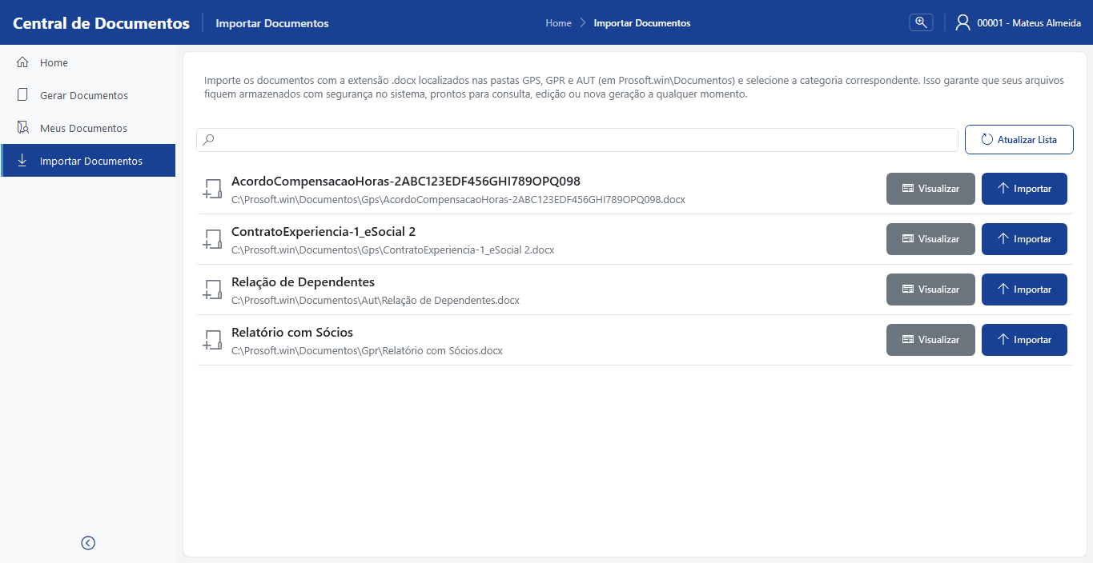Click the title AcordoCompensacaoHoras-2ABC123EDF456GHI789OPQ098
The height and width of the screenshot is (563, 1093).
406,181
